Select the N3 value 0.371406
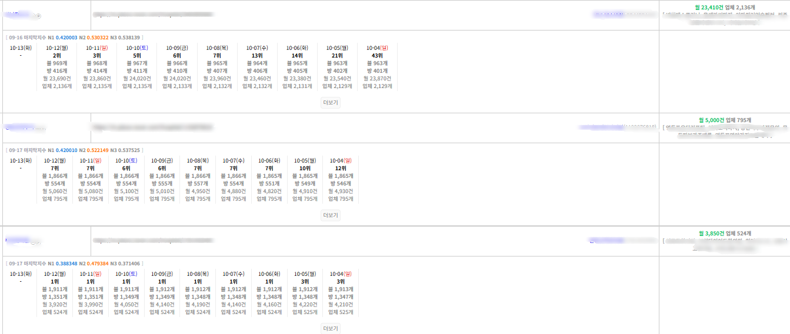The image size is (790, 334). click(x=129, y=264)
